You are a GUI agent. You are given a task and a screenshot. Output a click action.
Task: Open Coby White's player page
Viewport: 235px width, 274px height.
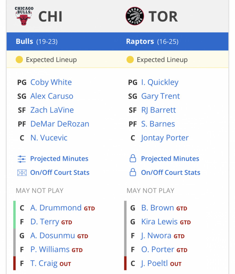(51, 82)
